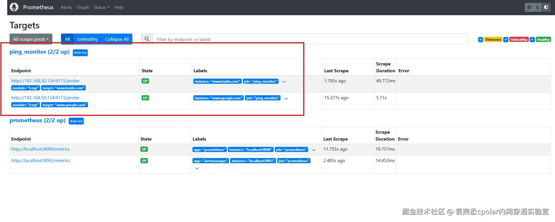Click the instance="www.baidu.com" label badge
This screenshot has height=222, width=555.
[218, 81]
